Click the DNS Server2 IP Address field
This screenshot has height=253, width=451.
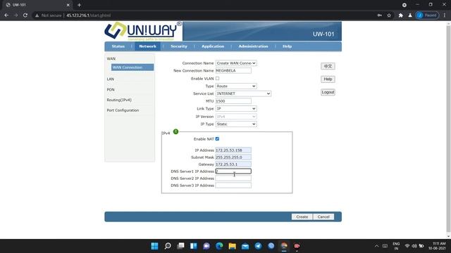click(233, 178)
